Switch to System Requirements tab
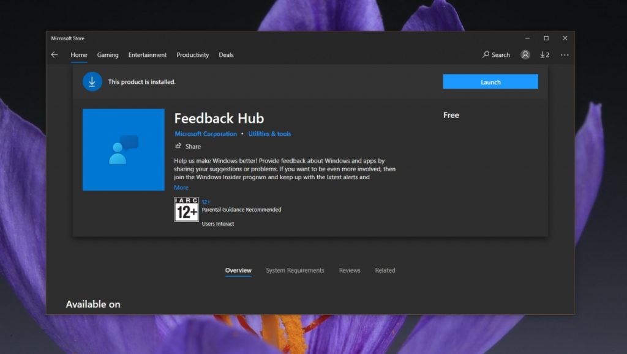The width and height of the screenshot is (627, 354). point(295,270)
